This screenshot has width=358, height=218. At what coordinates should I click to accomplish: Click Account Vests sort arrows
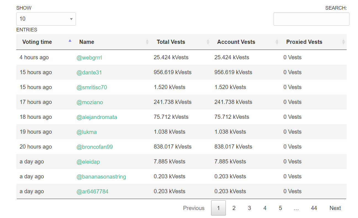(277, 42)
